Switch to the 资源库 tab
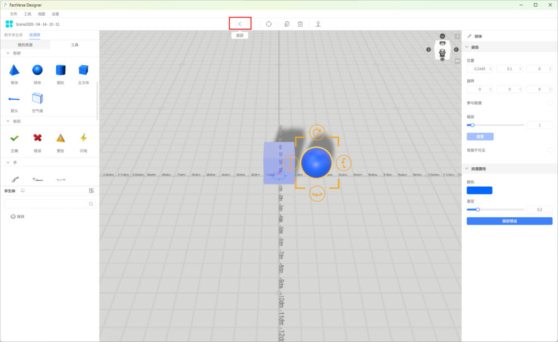Viewport: 558px width, 342px height. (x=34, y=35)
